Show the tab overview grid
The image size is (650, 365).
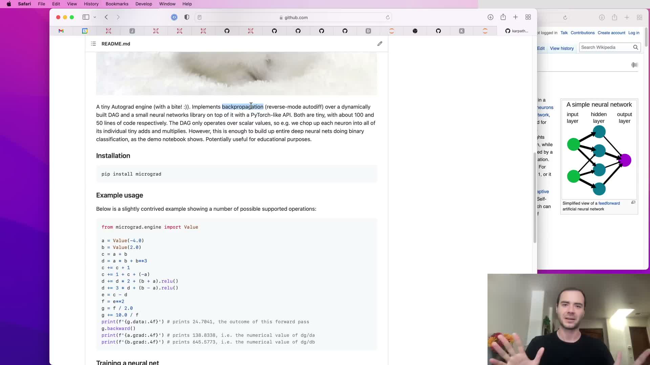pyautogui.click(x=528, y=17)
